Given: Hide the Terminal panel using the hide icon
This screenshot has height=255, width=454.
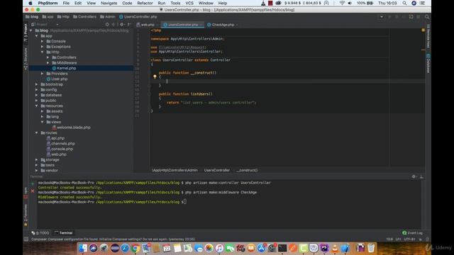Looking at the screenshot, I should [x=421, y=176].
